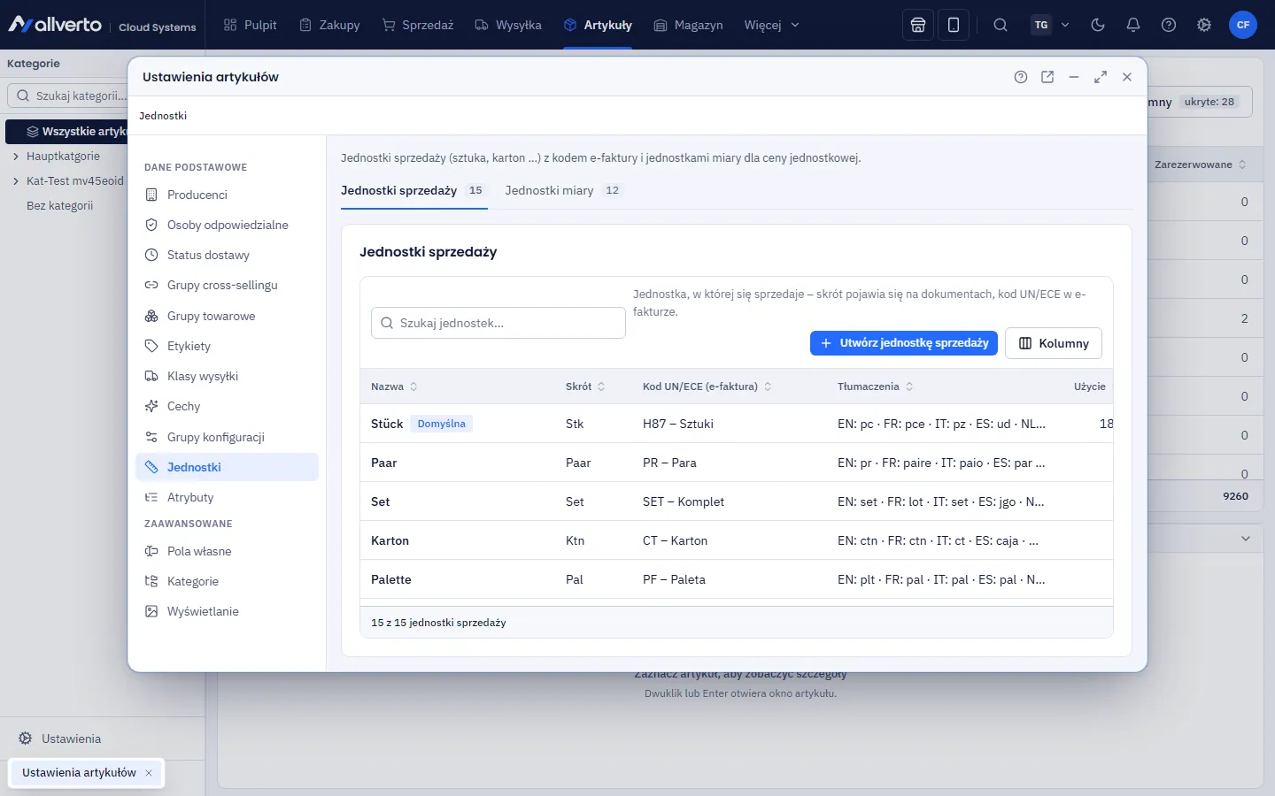Open settings gear in top bar
1275x796 pixels.
(1204, 25)
